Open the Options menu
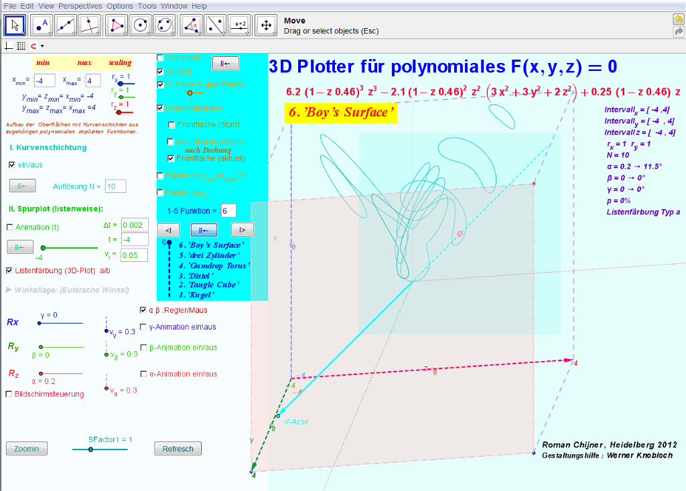 tap(120, 6)
